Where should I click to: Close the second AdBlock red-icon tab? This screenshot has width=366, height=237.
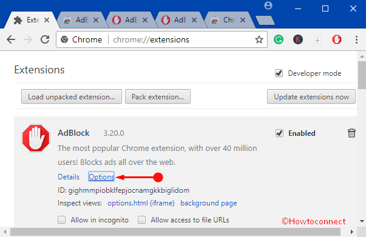(194, 20)
